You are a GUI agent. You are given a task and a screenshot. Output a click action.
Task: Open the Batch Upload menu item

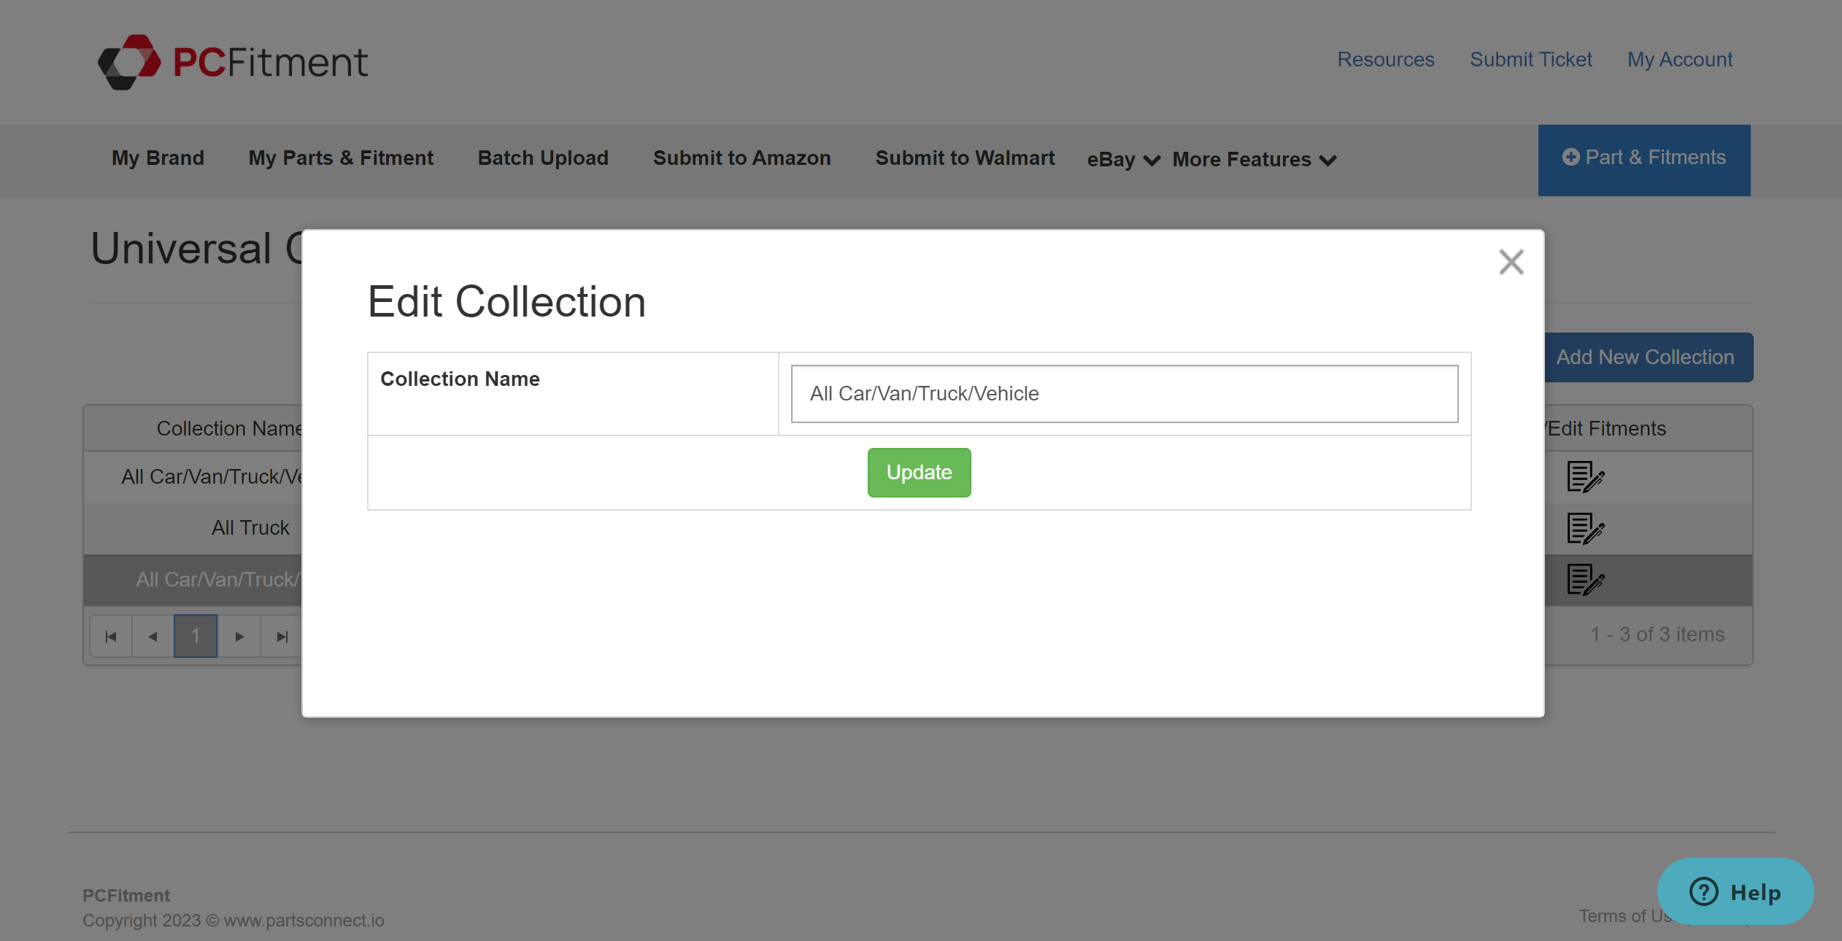[543, 158]
